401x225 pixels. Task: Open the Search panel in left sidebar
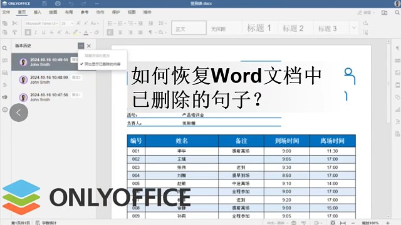pyautogui.click(x=5, y=48)
